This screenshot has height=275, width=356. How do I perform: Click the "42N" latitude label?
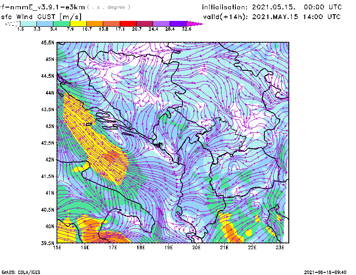point(50,160)
